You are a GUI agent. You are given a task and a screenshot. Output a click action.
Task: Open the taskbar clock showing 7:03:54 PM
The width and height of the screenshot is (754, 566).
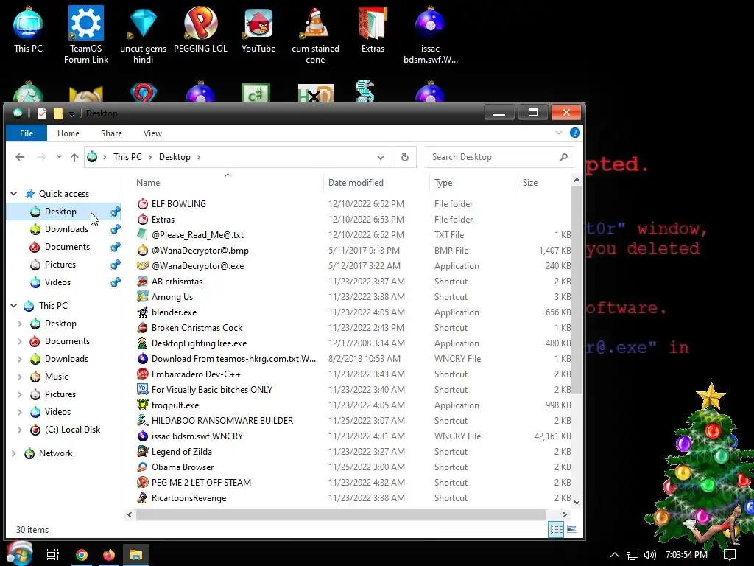point(686,555)
